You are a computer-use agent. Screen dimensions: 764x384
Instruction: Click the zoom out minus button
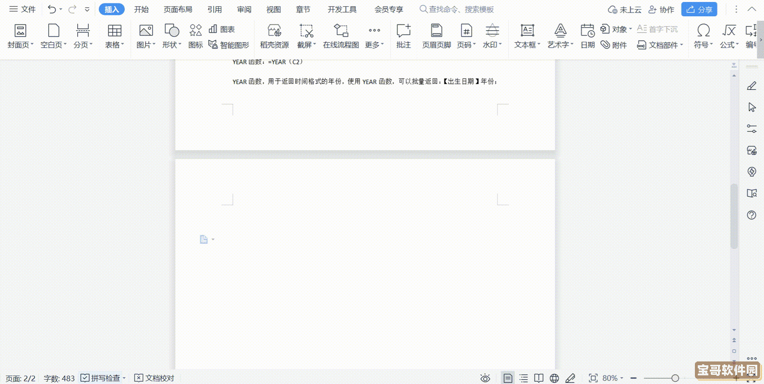(633, 378)
